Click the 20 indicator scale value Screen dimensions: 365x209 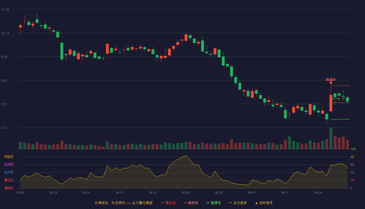click(x=352, y=181)
